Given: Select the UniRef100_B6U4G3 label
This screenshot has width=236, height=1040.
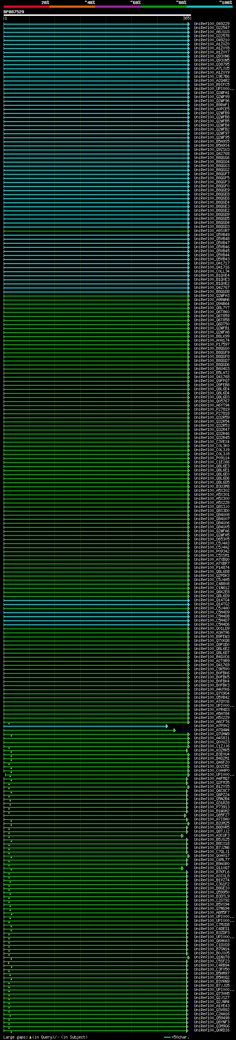Looking at the screenshot, I should point(212,369).
